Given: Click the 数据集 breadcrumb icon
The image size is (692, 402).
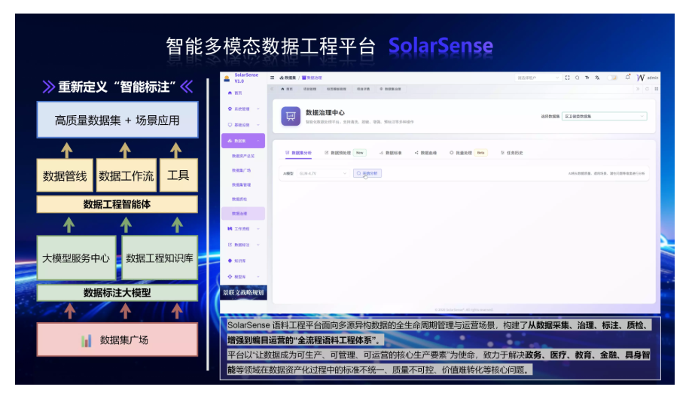Looking at the screenshot, I should [x=282, y=78].
